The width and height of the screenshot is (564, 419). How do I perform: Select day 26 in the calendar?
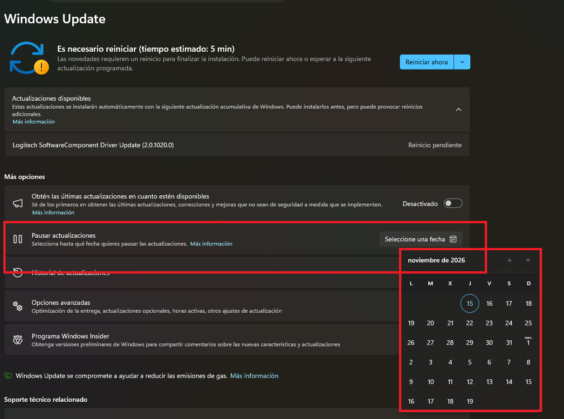pos(411,343)
